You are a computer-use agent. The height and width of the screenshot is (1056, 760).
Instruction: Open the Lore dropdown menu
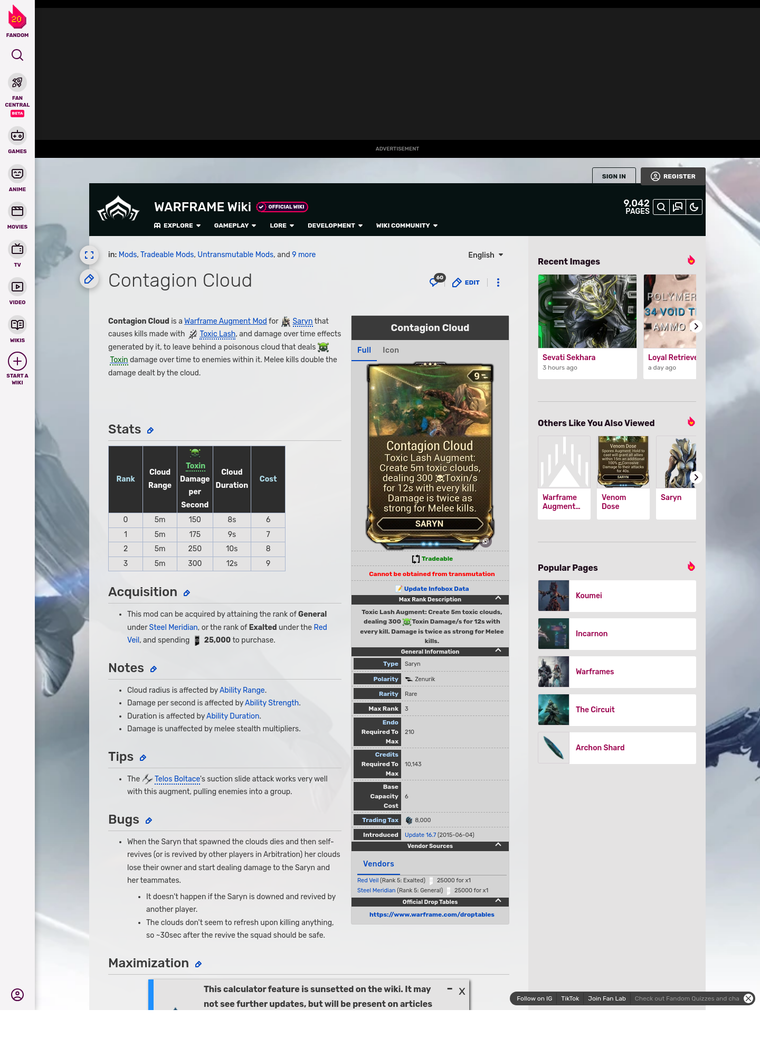point(282,225)
